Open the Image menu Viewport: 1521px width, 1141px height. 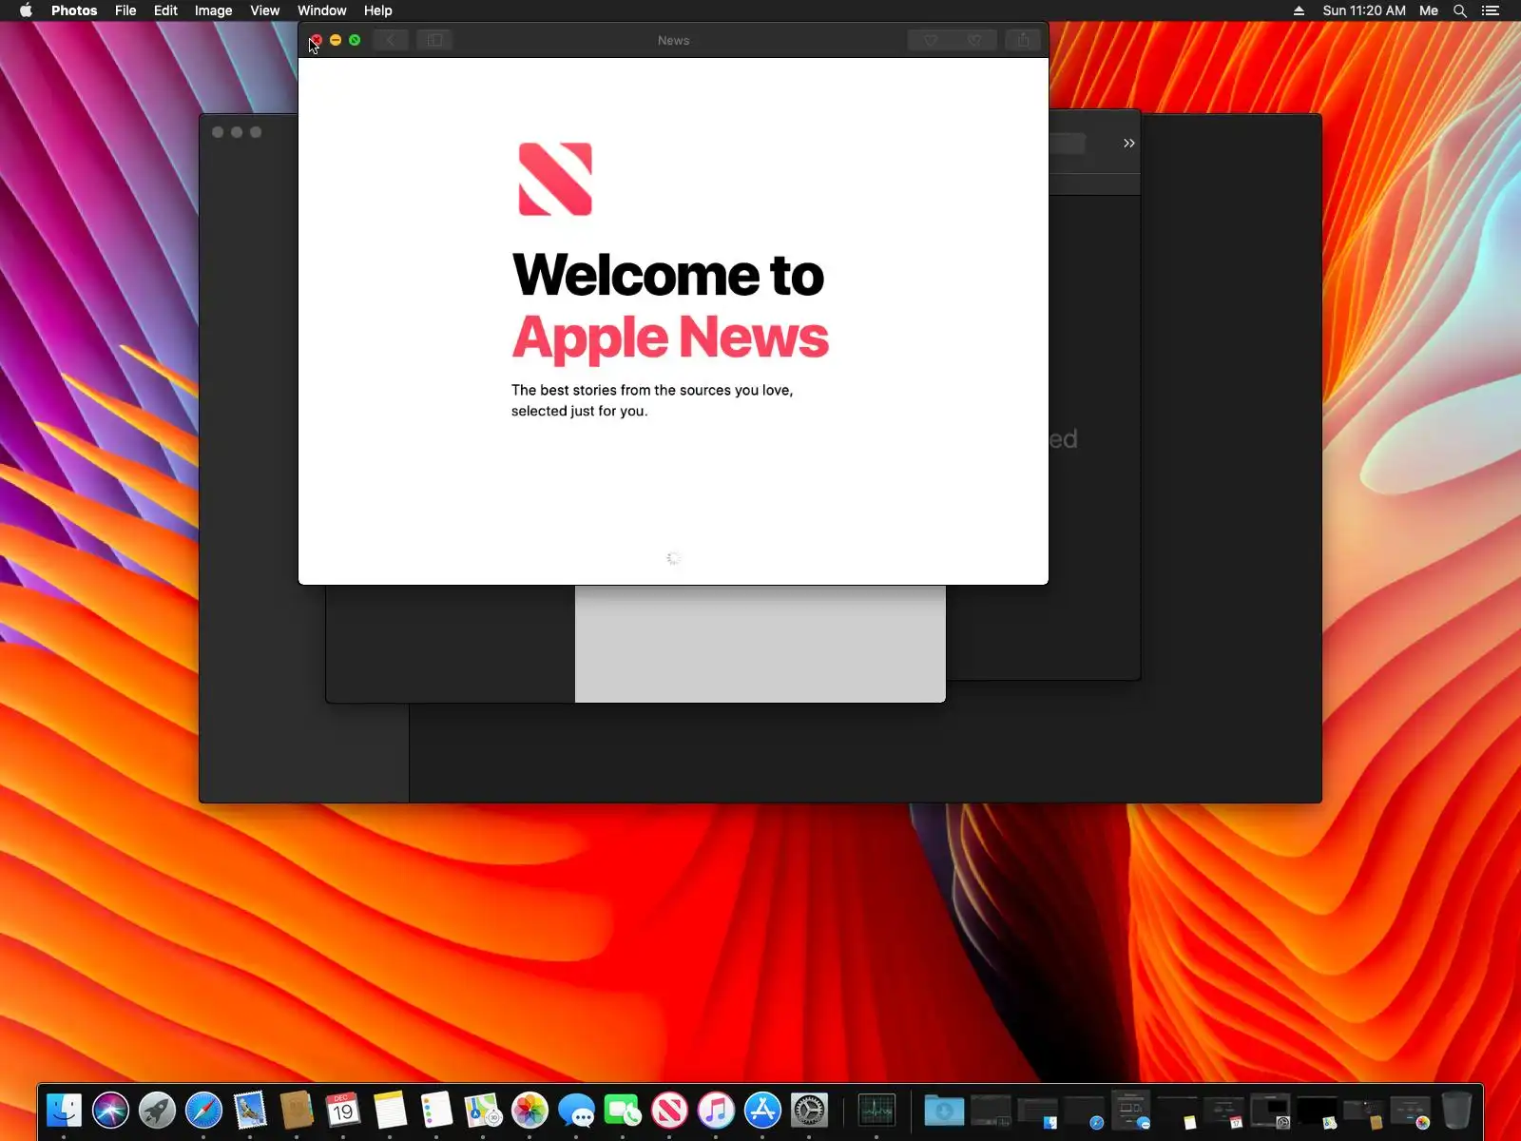pyautogui.click(x=213, y=10)
